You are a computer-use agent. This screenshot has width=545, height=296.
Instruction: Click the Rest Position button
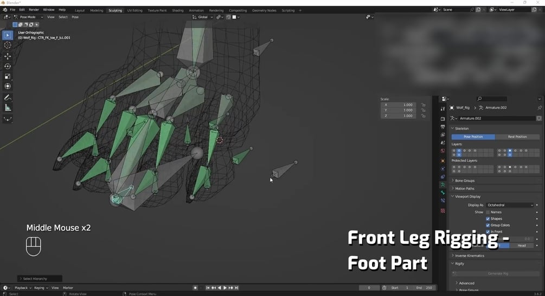pyautogui.click(x=517, y=137)
